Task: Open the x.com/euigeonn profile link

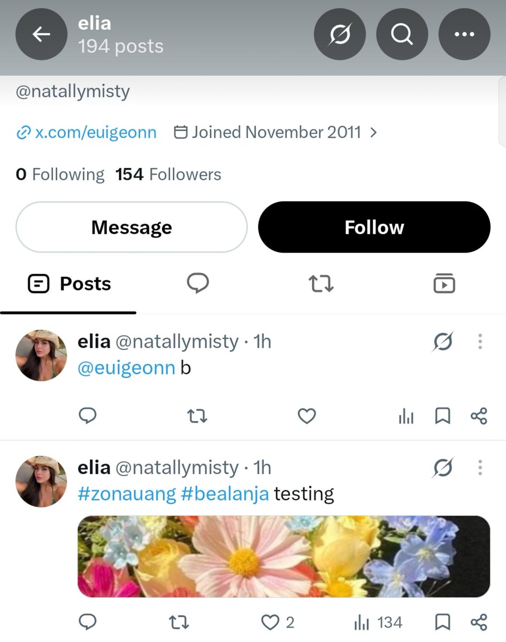Action: 87,132
